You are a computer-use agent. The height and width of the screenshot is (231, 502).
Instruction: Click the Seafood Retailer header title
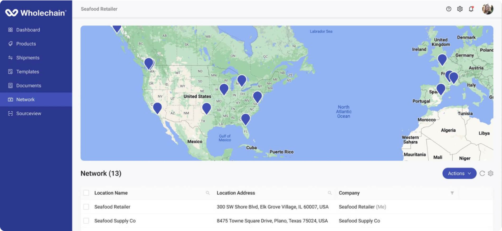pyautogui.click(x=99, y=9)
